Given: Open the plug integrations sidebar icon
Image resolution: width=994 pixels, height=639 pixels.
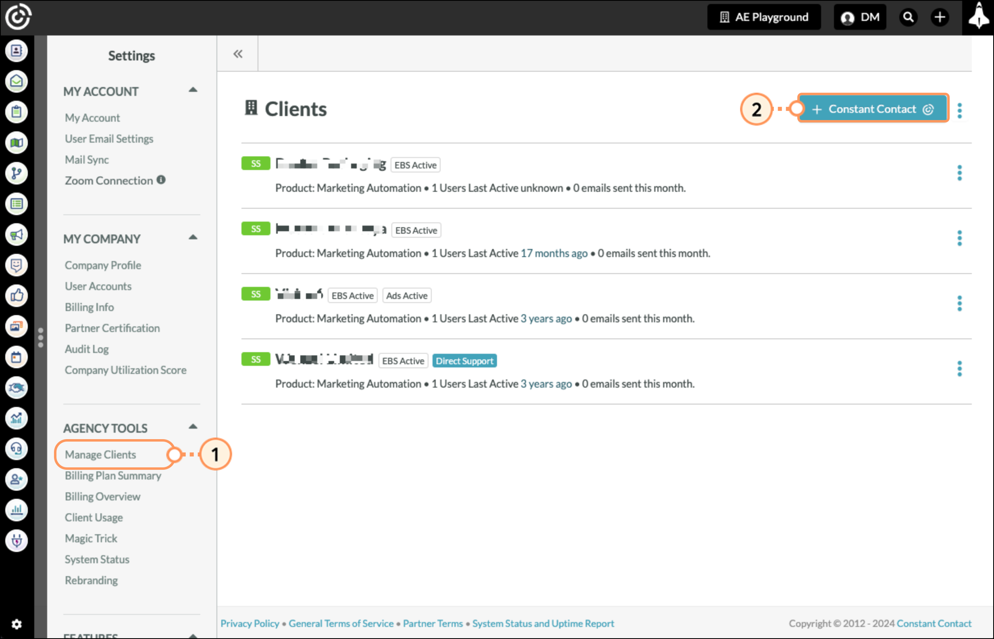Looking at the screenshot, I should coord(16,541).
